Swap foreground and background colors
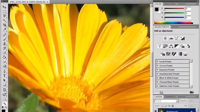 tap(6, 107)
